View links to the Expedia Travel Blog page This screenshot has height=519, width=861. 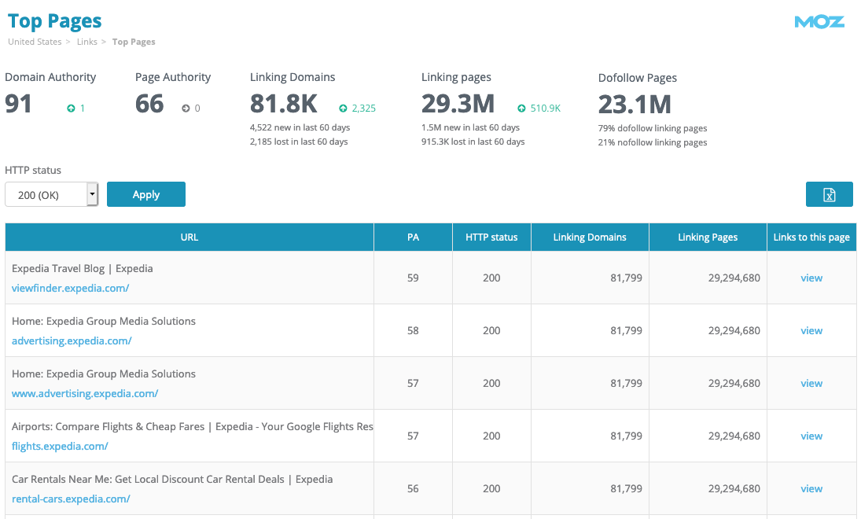pyautogui.click(x=811, y=278)
